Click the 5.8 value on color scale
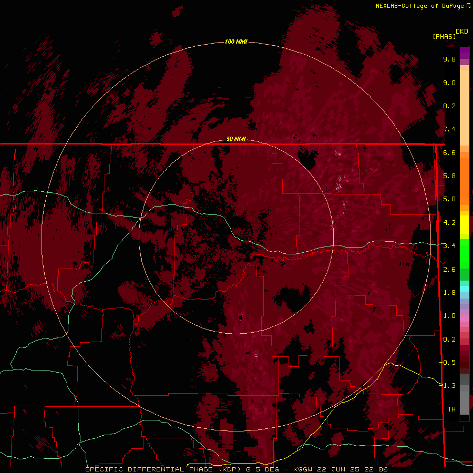This screenshot has width=473, height=473. coord(449,176)
